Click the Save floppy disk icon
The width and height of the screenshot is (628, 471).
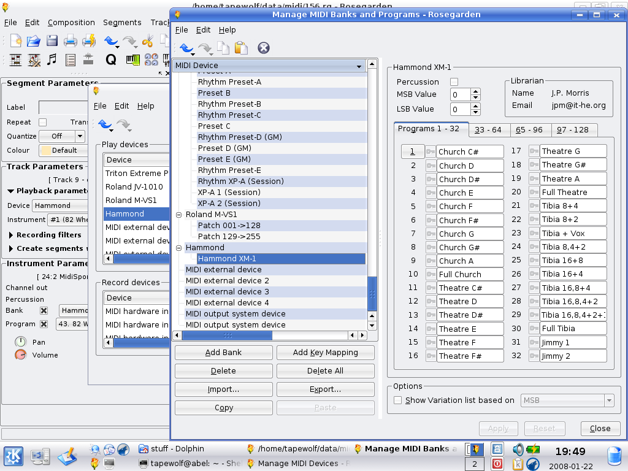point(52,41)
